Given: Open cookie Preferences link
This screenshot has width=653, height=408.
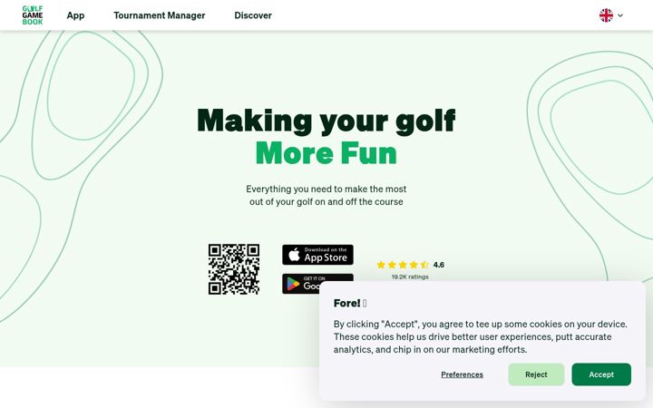Looking at the screenshot, I should tap(462, 374).
